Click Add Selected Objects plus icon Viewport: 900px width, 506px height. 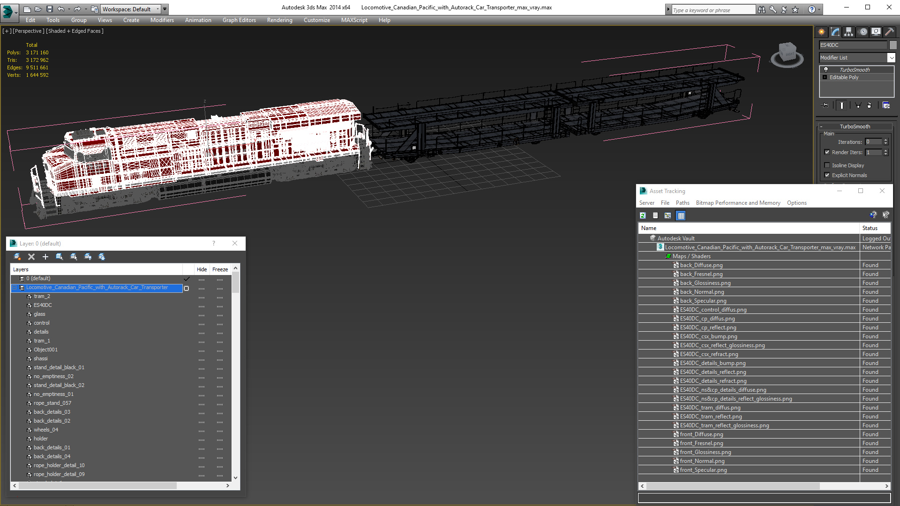(x=45, y=257)
